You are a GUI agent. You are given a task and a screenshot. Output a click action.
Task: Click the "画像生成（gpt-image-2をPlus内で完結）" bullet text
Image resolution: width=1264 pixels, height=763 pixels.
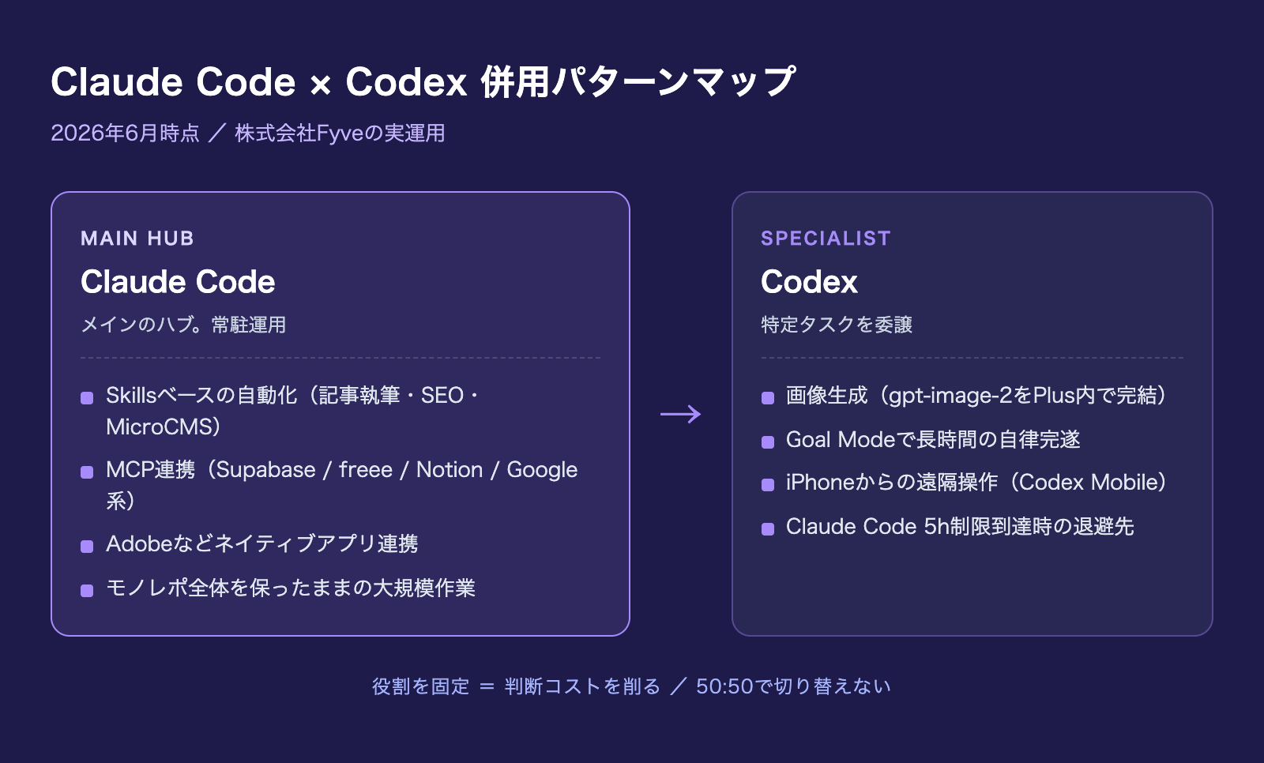[976, 395]
